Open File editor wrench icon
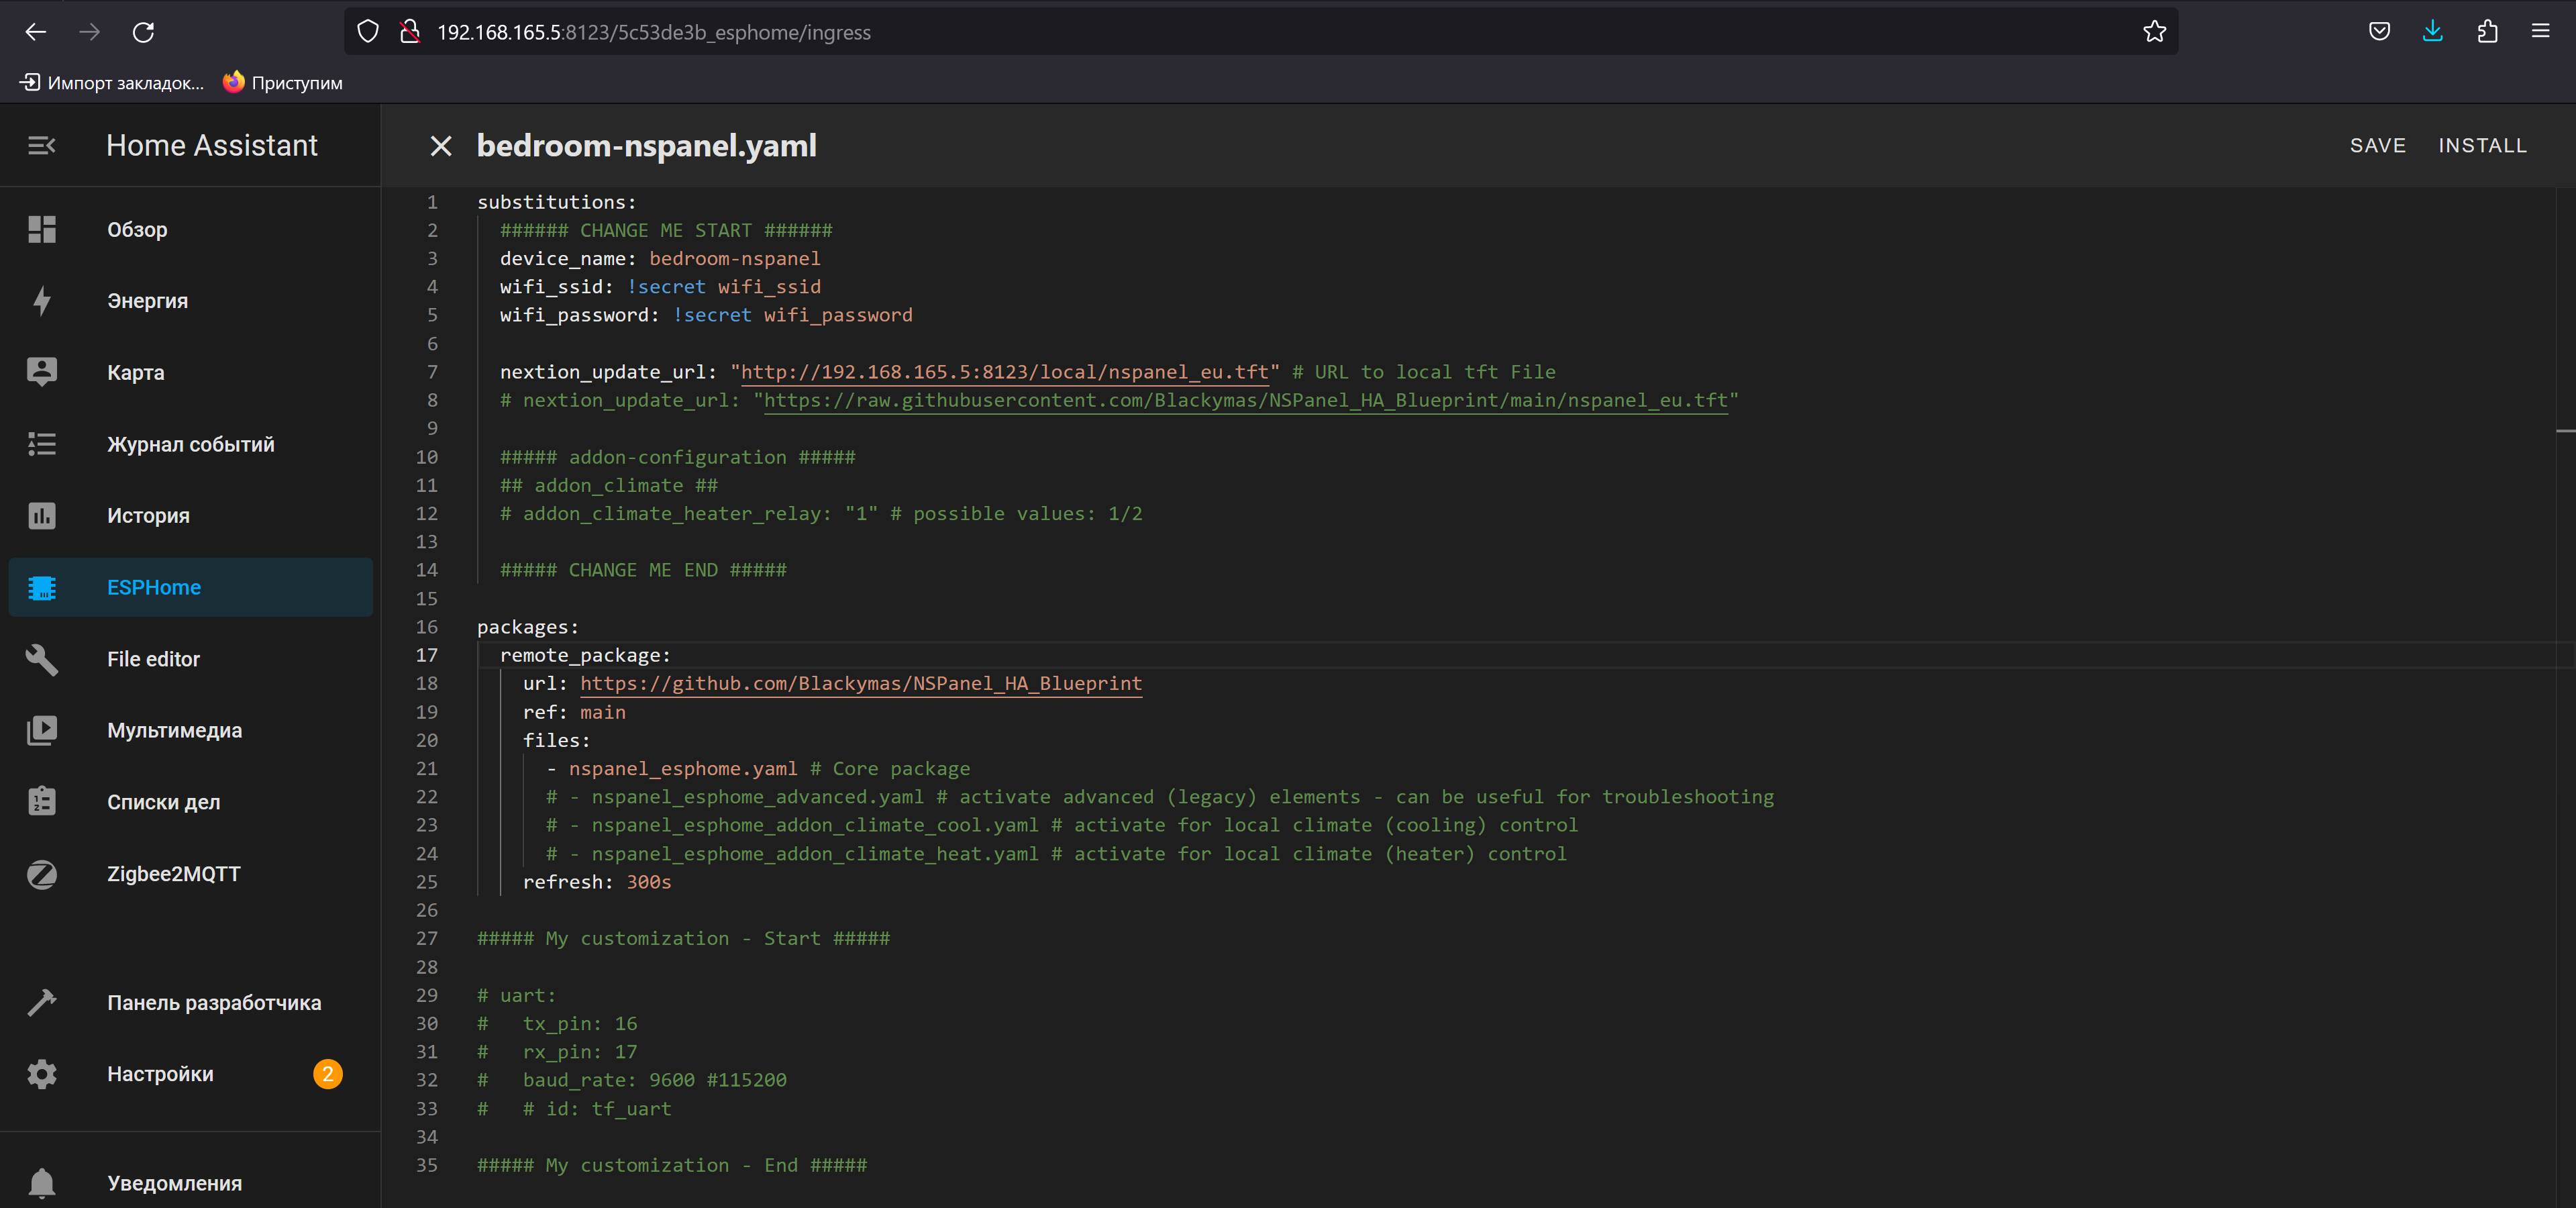This screenshot has height=1208, width=2576. point(42,659)
